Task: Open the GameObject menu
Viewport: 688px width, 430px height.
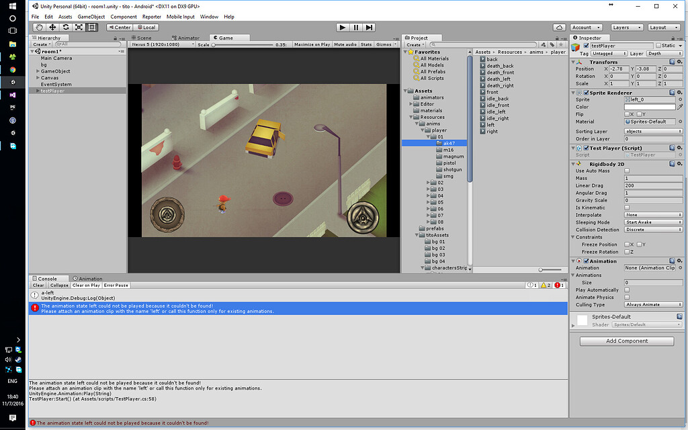Action: (x=91, y=16)
